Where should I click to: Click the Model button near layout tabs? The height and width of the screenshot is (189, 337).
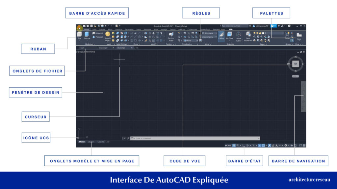pos(81,141)
